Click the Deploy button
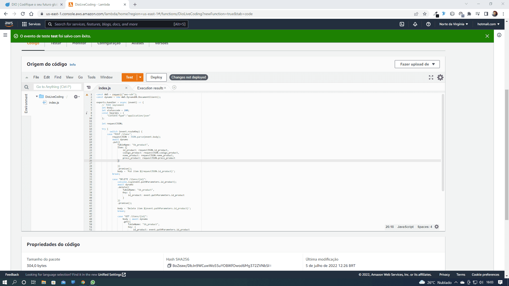 pos(156,77)
